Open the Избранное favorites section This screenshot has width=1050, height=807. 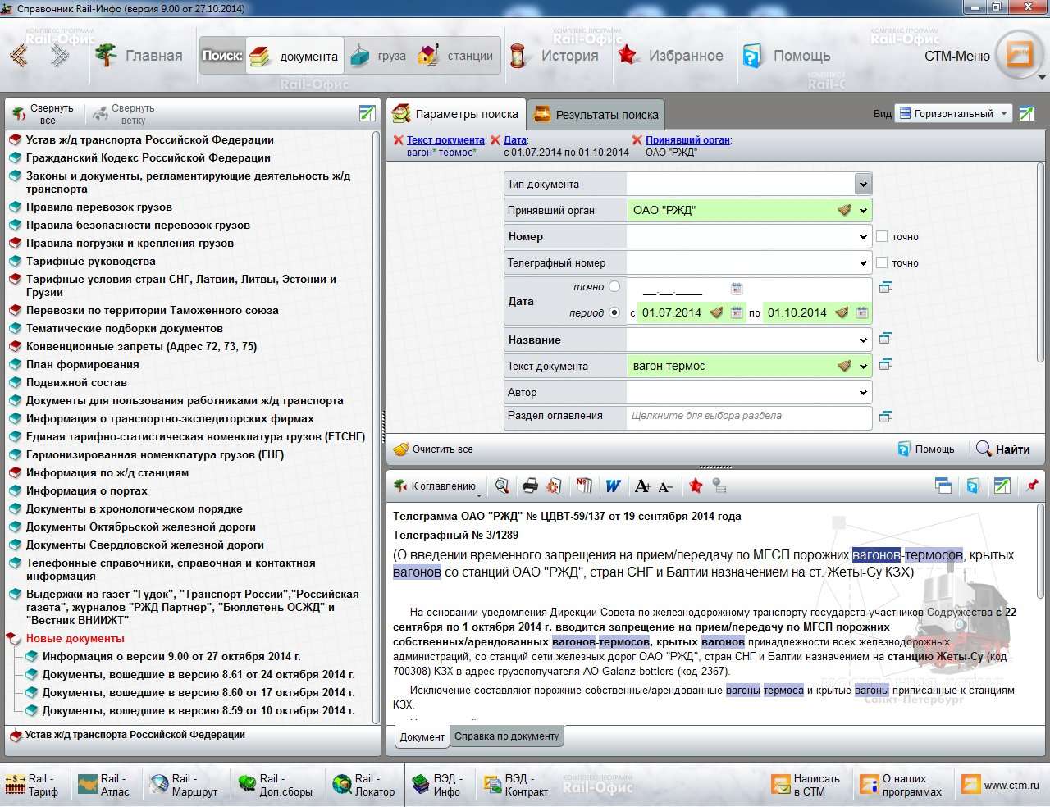click(x=671, y=56)
